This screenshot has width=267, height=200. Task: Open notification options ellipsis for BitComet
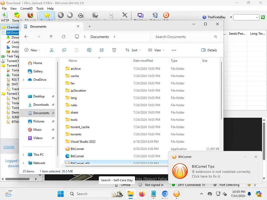tap(245, 157)
